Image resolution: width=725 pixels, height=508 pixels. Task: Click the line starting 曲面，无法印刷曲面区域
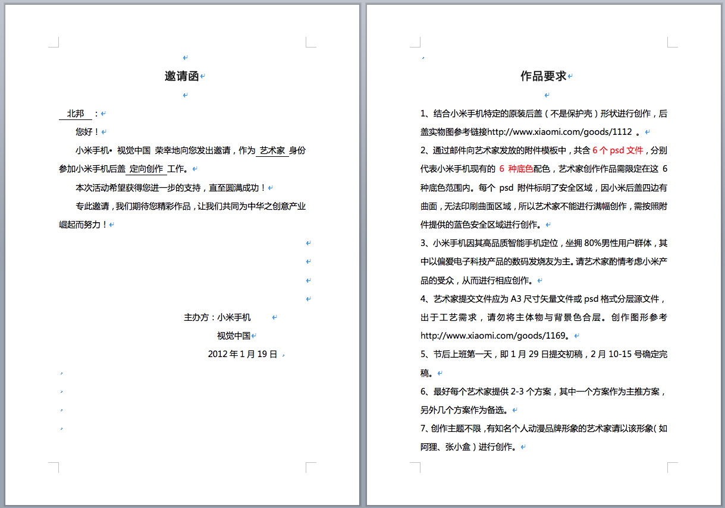[544, 206]
